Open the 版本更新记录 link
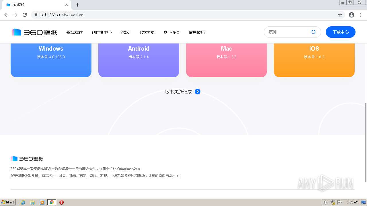 coord(178,92)
